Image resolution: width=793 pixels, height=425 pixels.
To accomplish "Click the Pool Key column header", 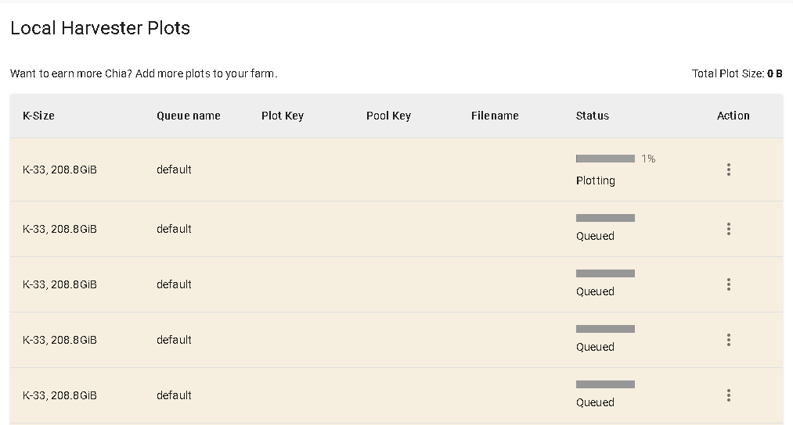I will pyautogui.click(x=388, y=116).
